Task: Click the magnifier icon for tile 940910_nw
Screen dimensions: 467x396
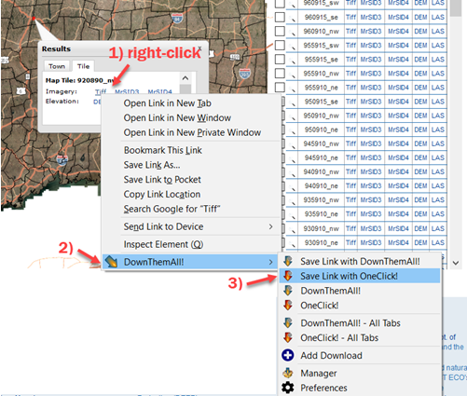Action: coord(292,173)
